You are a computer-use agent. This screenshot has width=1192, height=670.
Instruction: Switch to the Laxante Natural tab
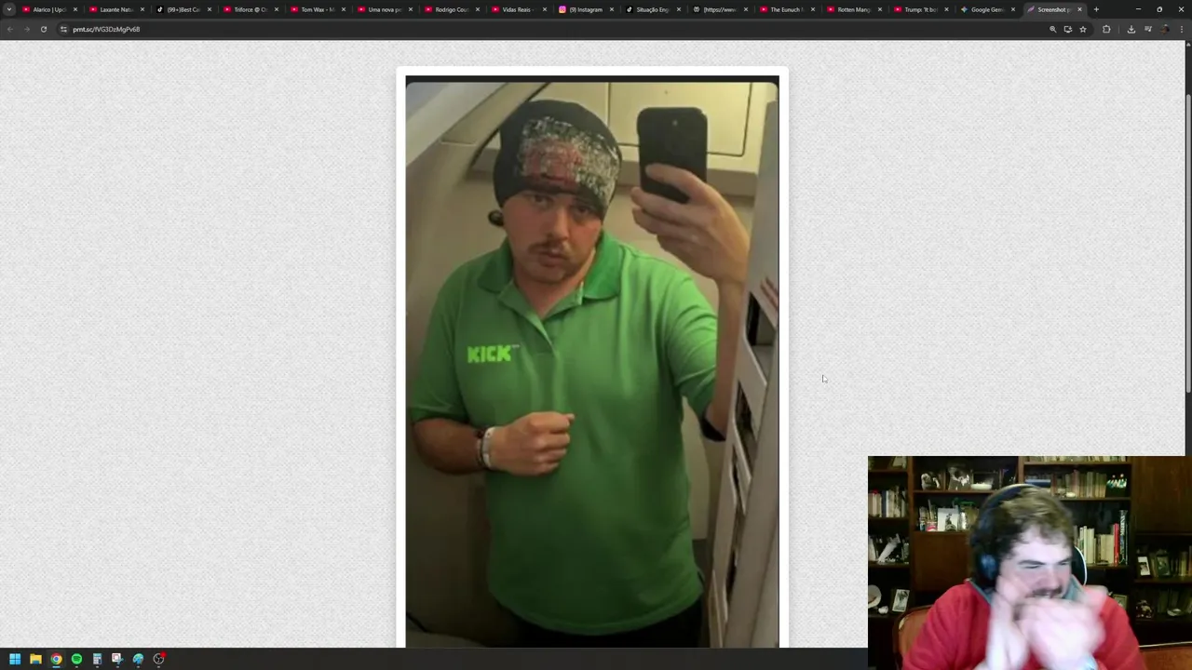pyautogui.click(x=116, y=9)
